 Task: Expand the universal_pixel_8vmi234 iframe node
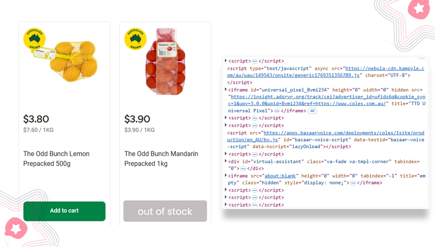pos(225,90)
